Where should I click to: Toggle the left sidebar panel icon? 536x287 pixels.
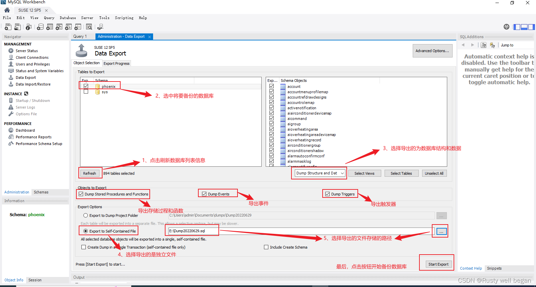click(x=517, y=27)
